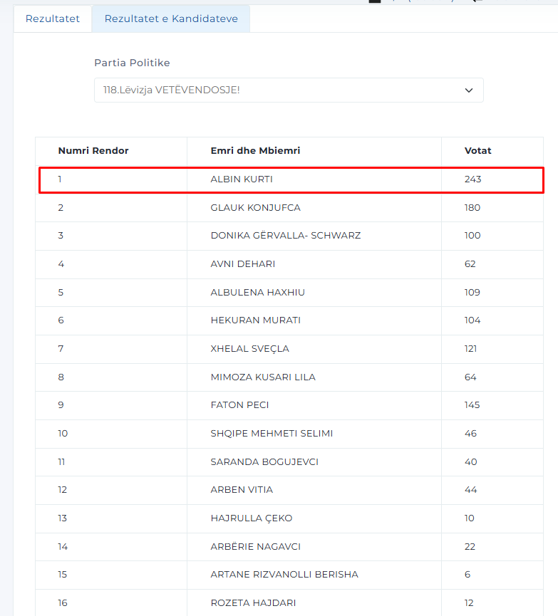The height and width of the screenshot is (616, 558).
Task: Switch to the Rezultatet tab
Action: pos(52,19)
